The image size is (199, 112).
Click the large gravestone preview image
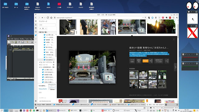pos(92,67)
